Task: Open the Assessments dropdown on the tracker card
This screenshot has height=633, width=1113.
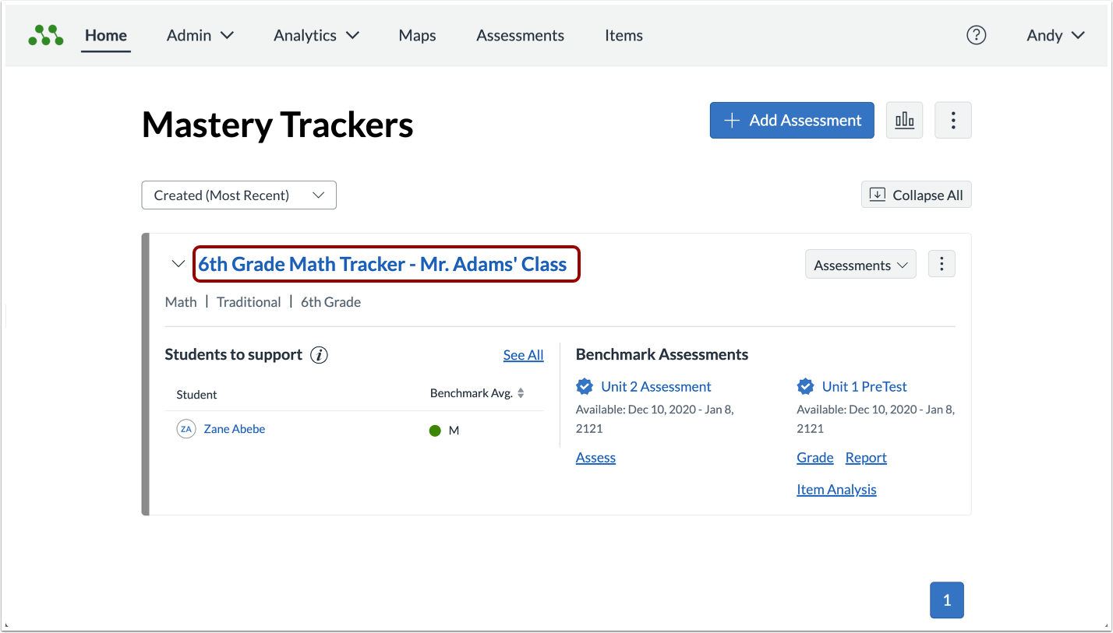Action: coord(860,264)
